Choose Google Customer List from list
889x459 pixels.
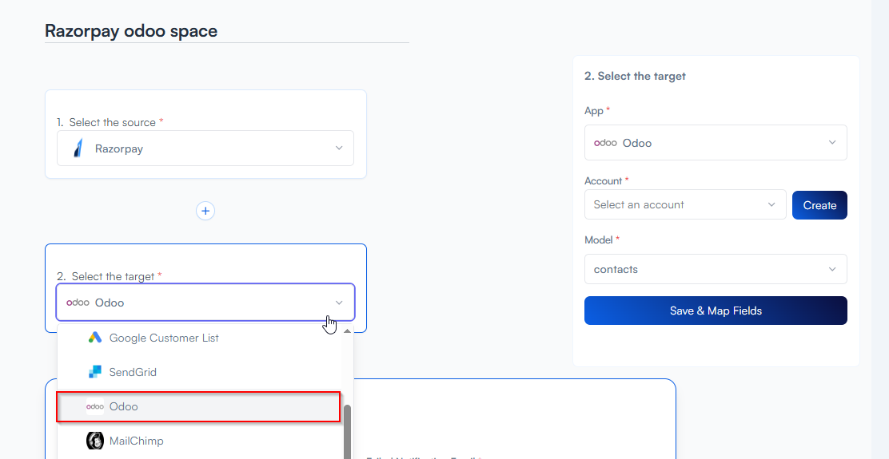pyautogui.click(x=164, y=338)
